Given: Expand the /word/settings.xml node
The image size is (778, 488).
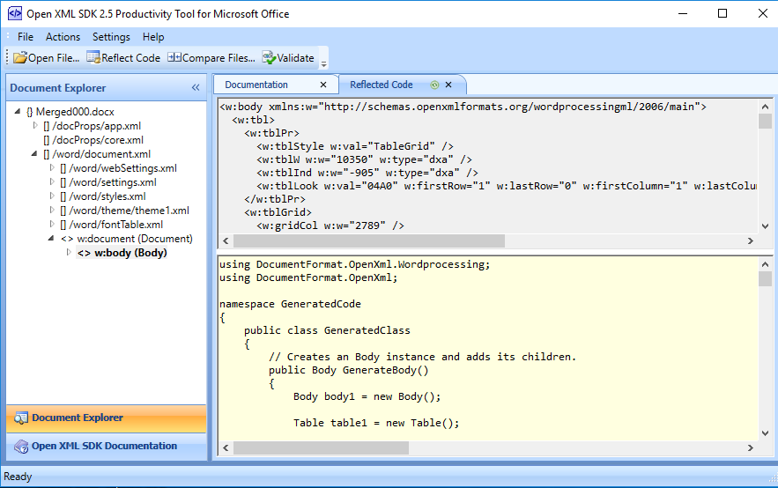Looking at the screenshot, I should [52, 181].
